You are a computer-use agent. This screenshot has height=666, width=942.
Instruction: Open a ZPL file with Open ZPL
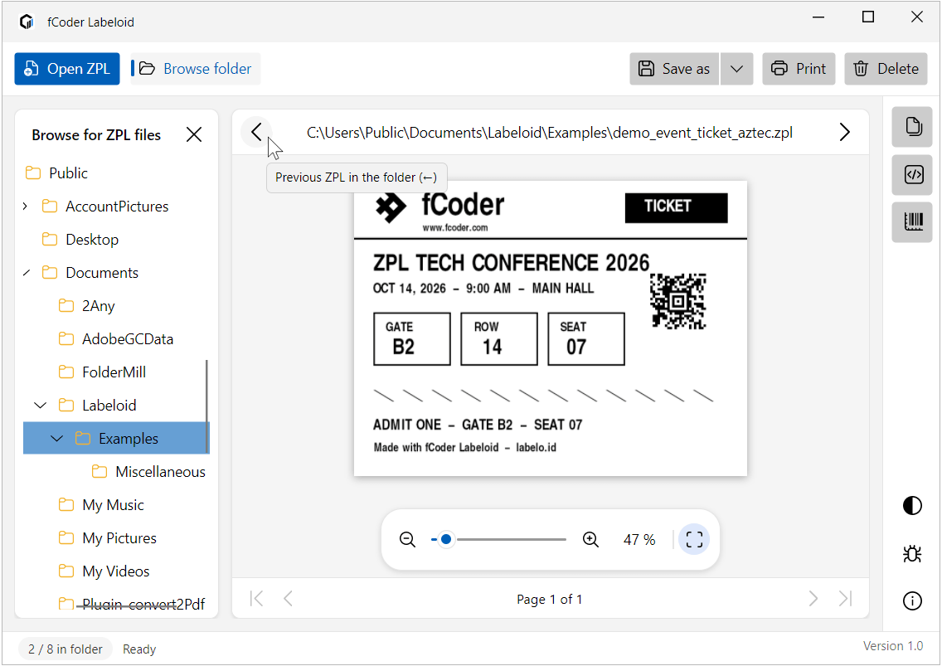coord(66,69)
